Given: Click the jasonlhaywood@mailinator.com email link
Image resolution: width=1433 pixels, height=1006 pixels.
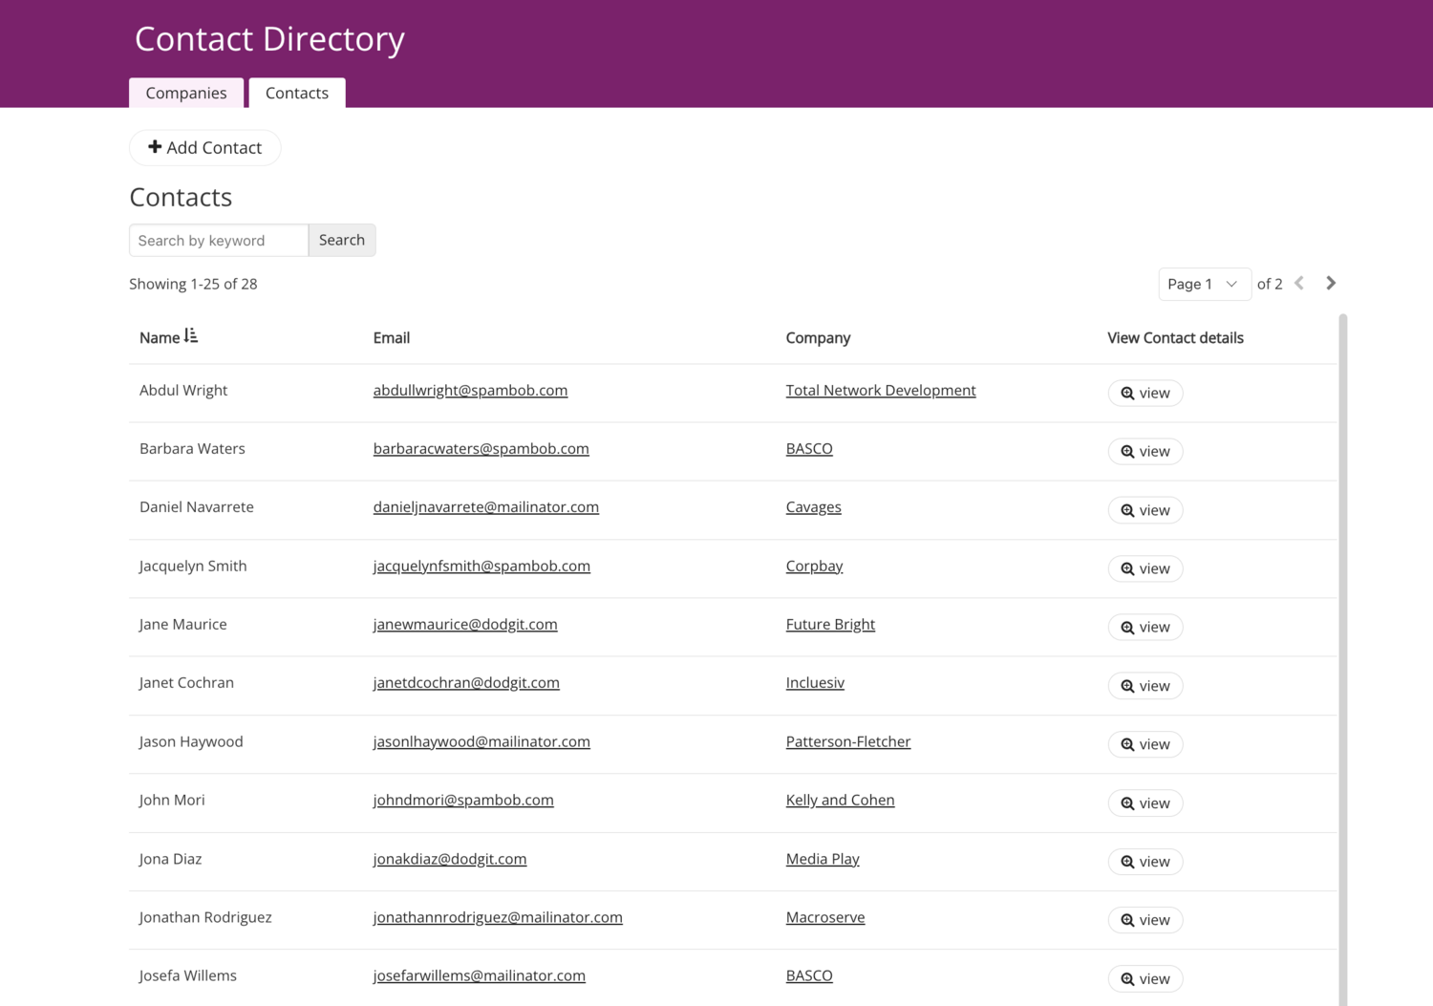Looking at the screenshot, I should (x=481, y=741).
